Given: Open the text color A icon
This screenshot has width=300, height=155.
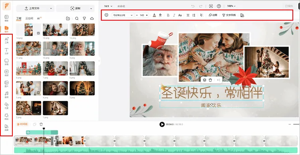Looking at the screenshot, I should click(x=154, y=15).
